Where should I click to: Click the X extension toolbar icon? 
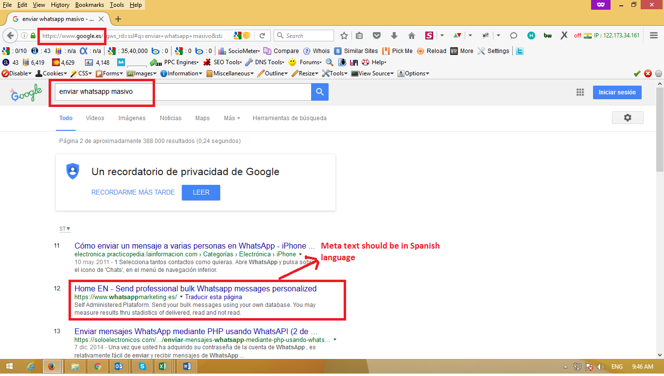coord(564,36)
